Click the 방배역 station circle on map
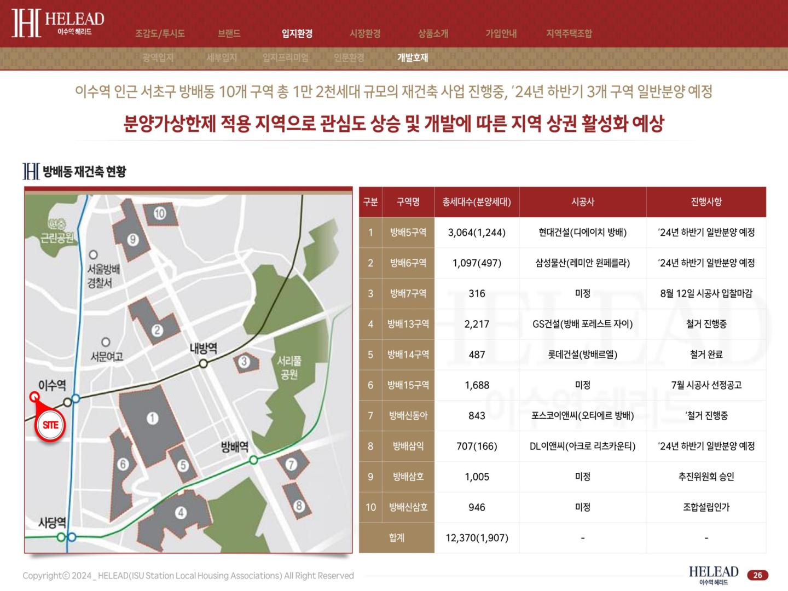The image size is (788, 591). coord(253,460)
